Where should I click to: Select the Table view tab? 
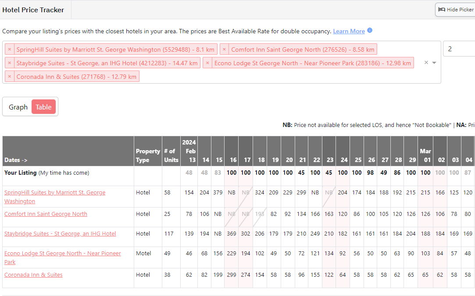pyautogui.click(x=43, y=107)
